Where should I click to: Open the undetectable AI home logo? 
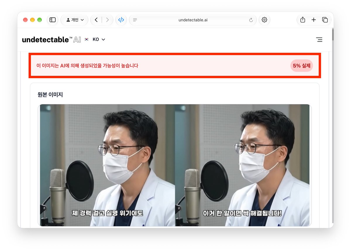[x=51, y=40]
